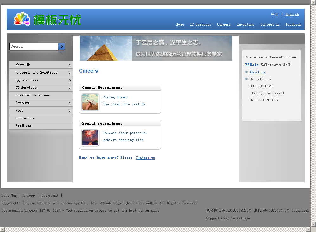Open Investor Relations in the sidebar
This screenshot has width=316, height=232.
(x=32, y=95)
